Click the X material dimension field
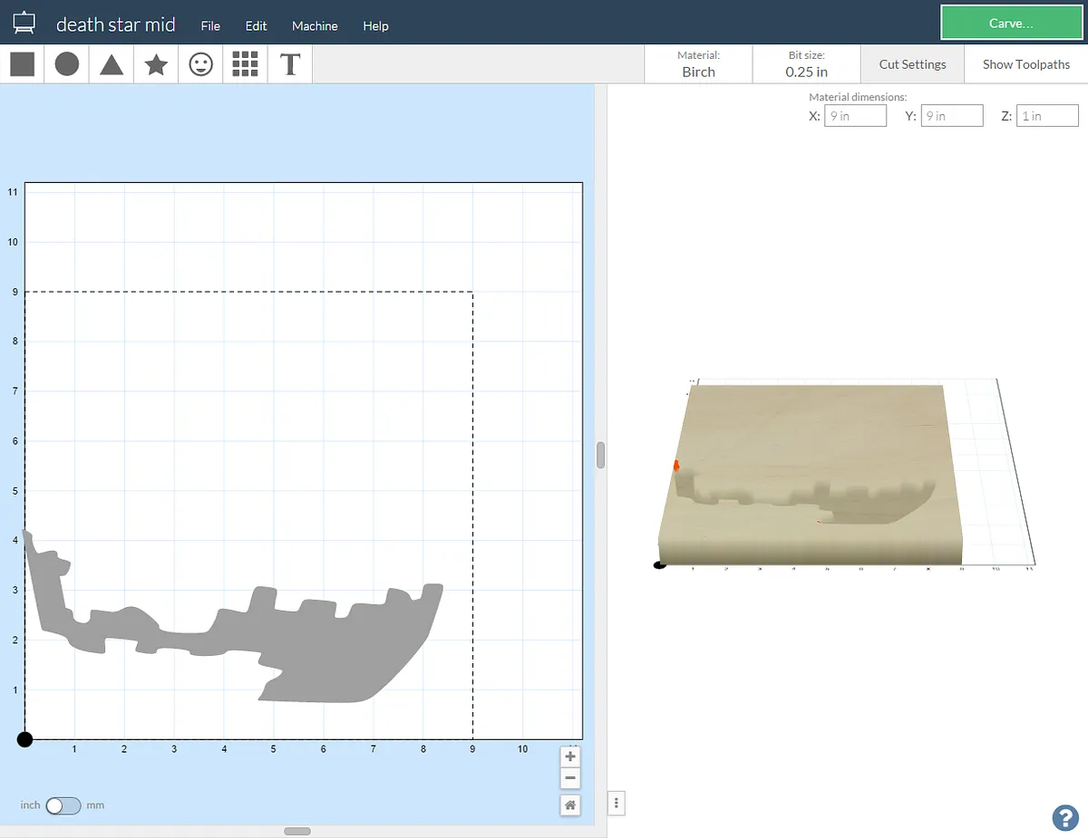Image resolution: width=1088 pixels, height=838 pixels. [x=855, y=116]
